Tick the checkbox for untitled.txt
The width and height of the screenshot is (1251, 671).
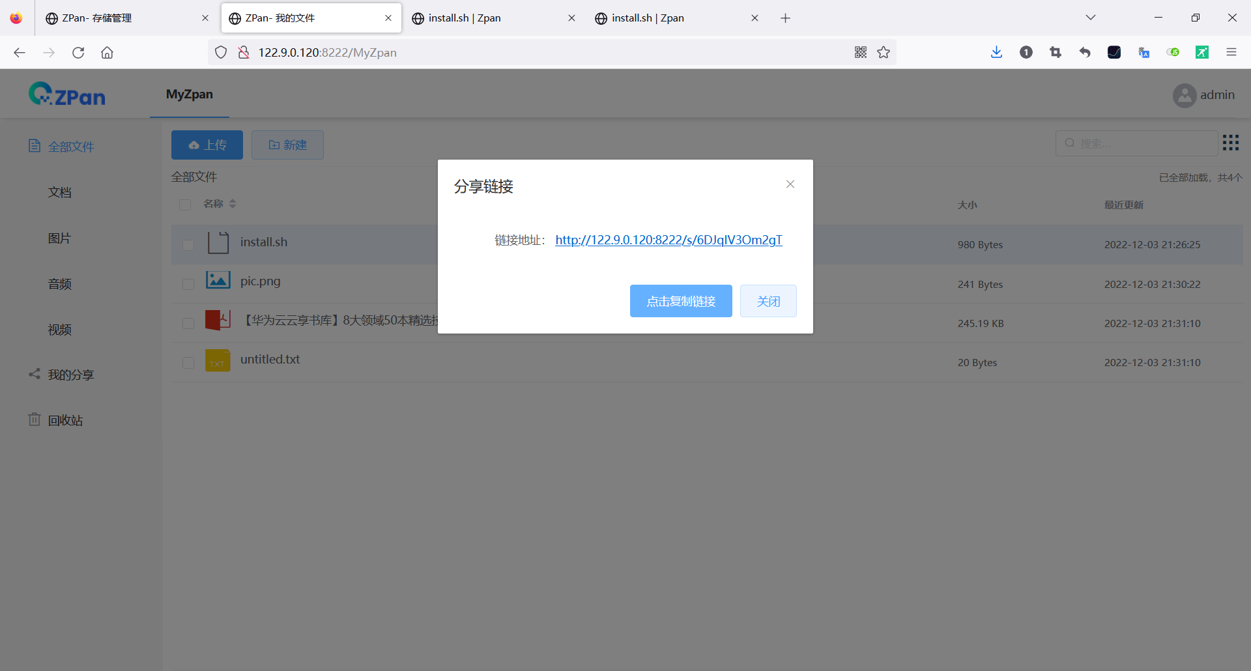pyautogui.click(x=188, y=362)
